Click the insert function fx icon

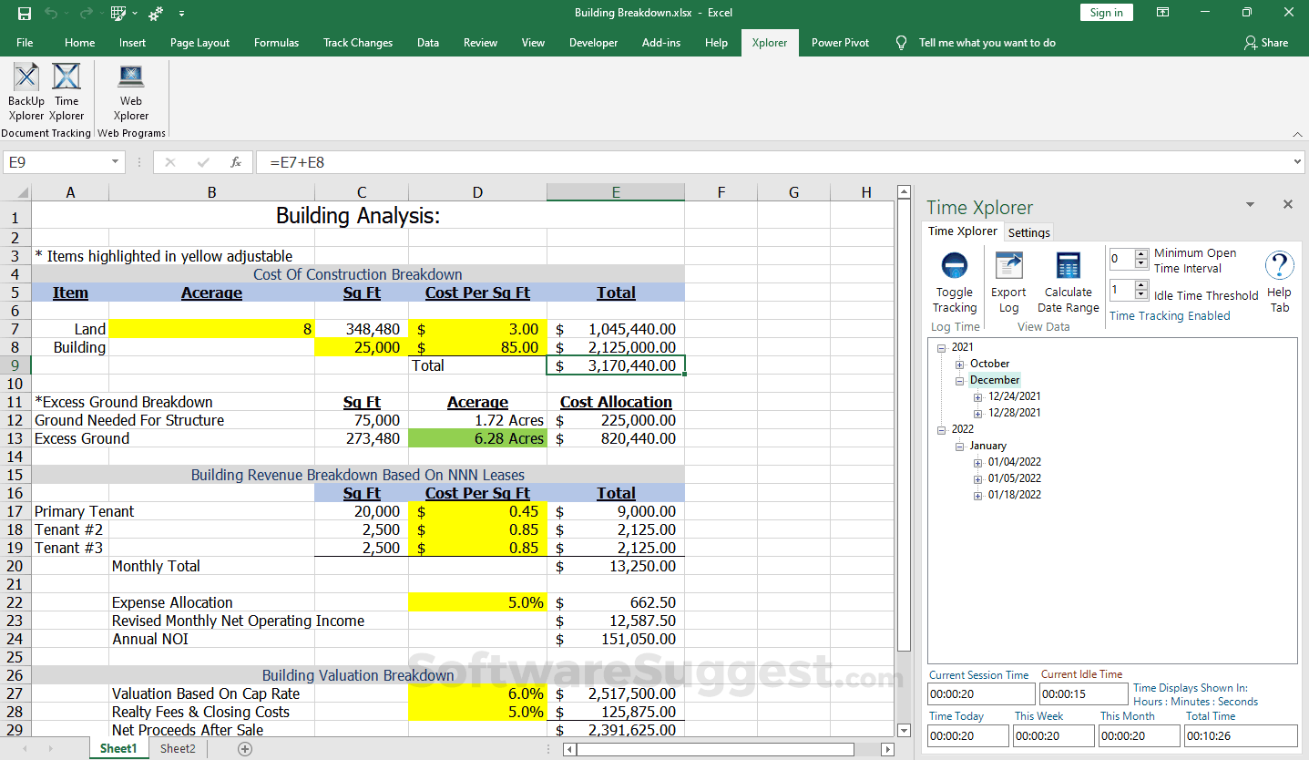[236, 162]
